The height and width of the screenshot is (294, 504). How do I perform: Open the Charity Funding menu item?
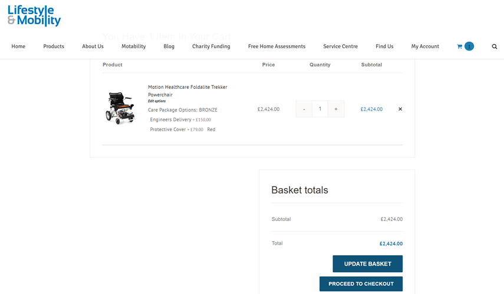[211, 46]
